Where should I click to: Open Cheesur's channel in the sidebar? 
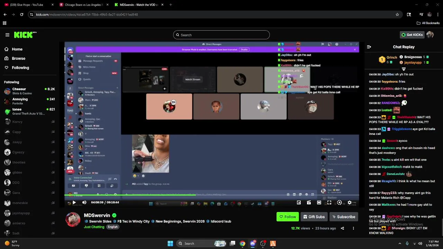pyautogui.click(x=29, y=91)
